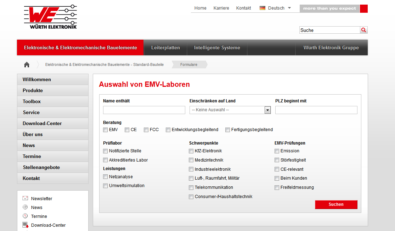395x231 pixels.
Task: Select Service in the sidebar
Action: (x=53, y=112)
